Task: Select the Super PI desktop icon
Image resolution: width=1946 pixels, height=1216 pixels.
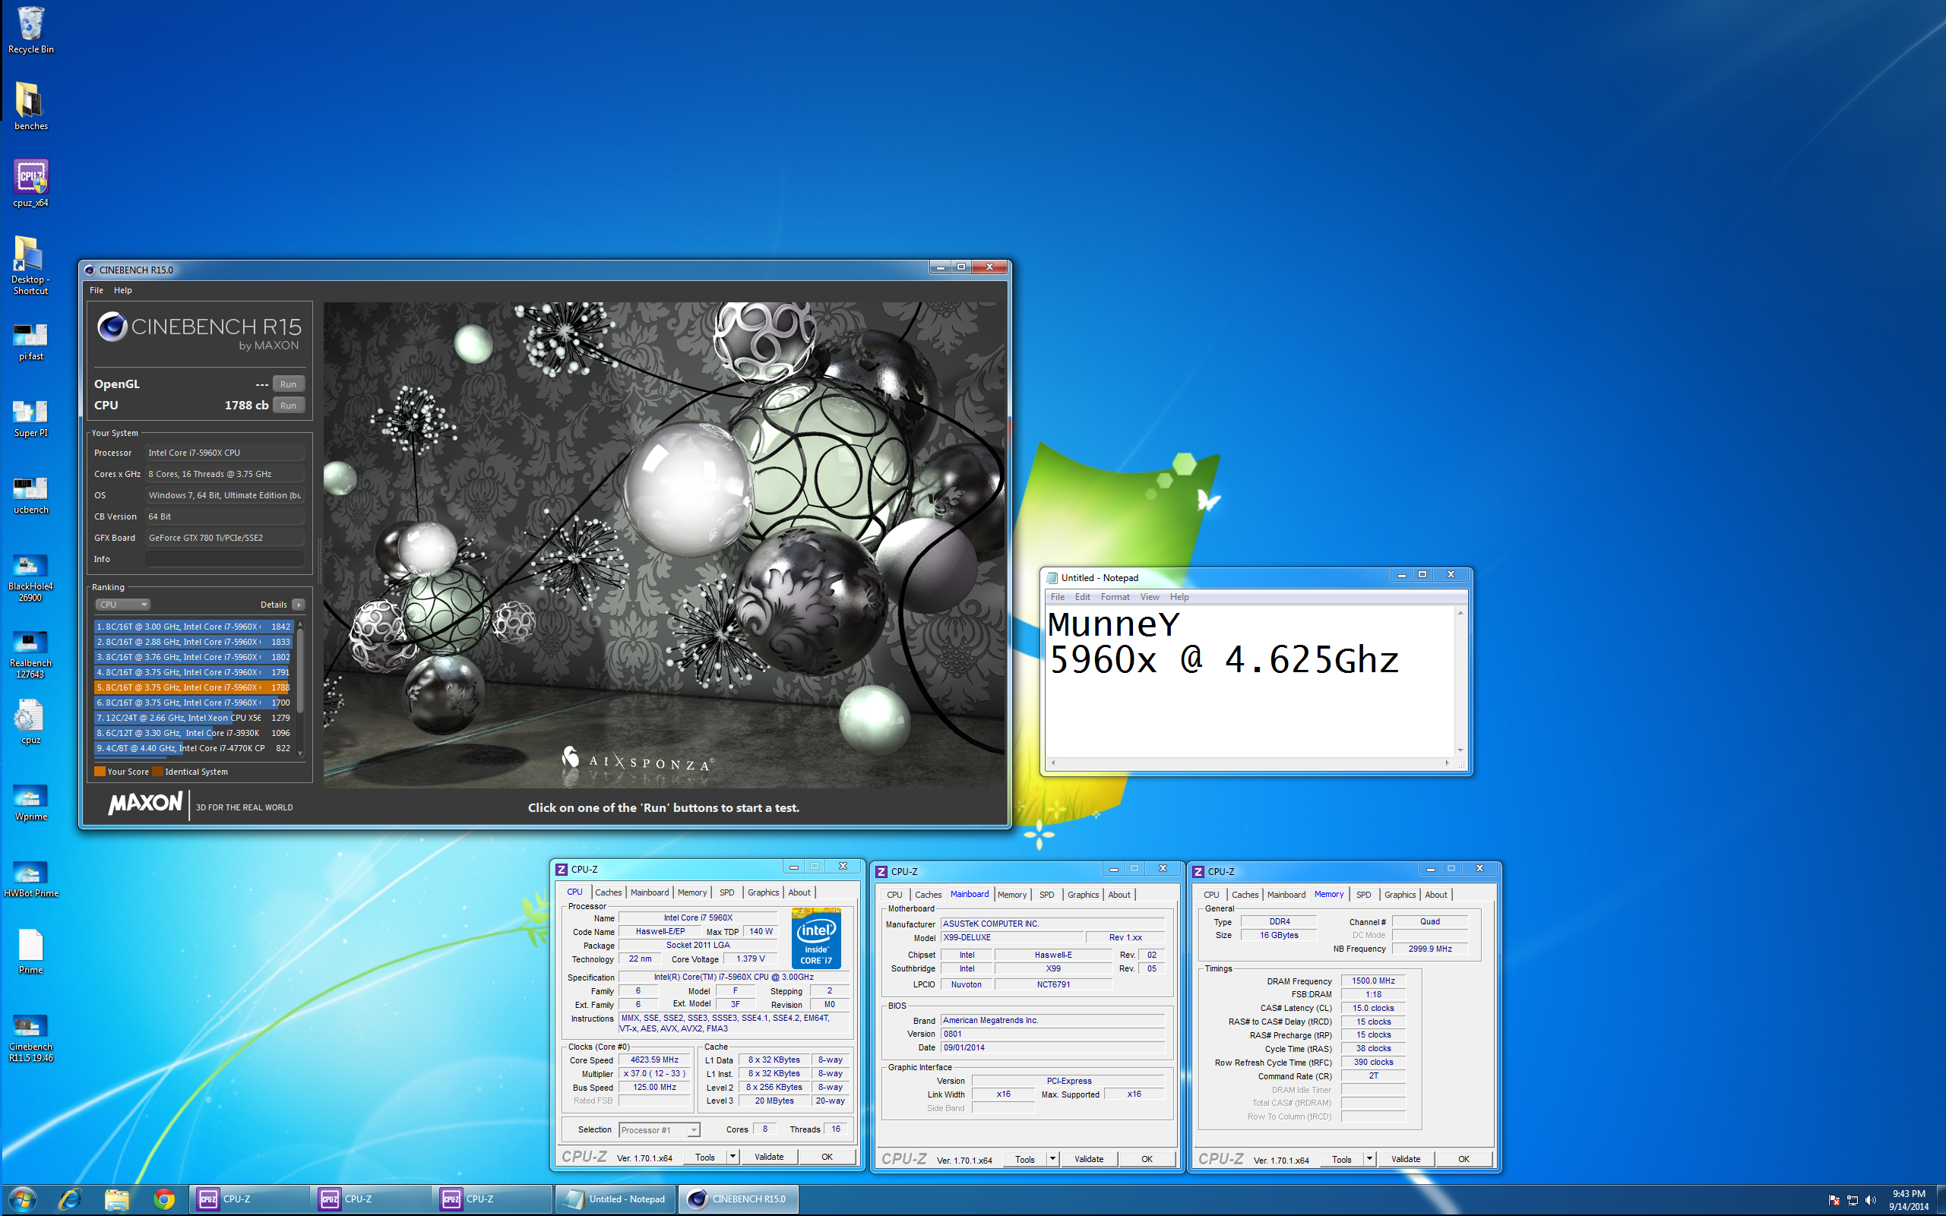Action: click(30, 418)
